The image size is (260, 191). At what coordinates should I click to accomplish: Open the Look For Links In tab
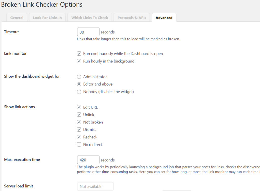[47, 18]
